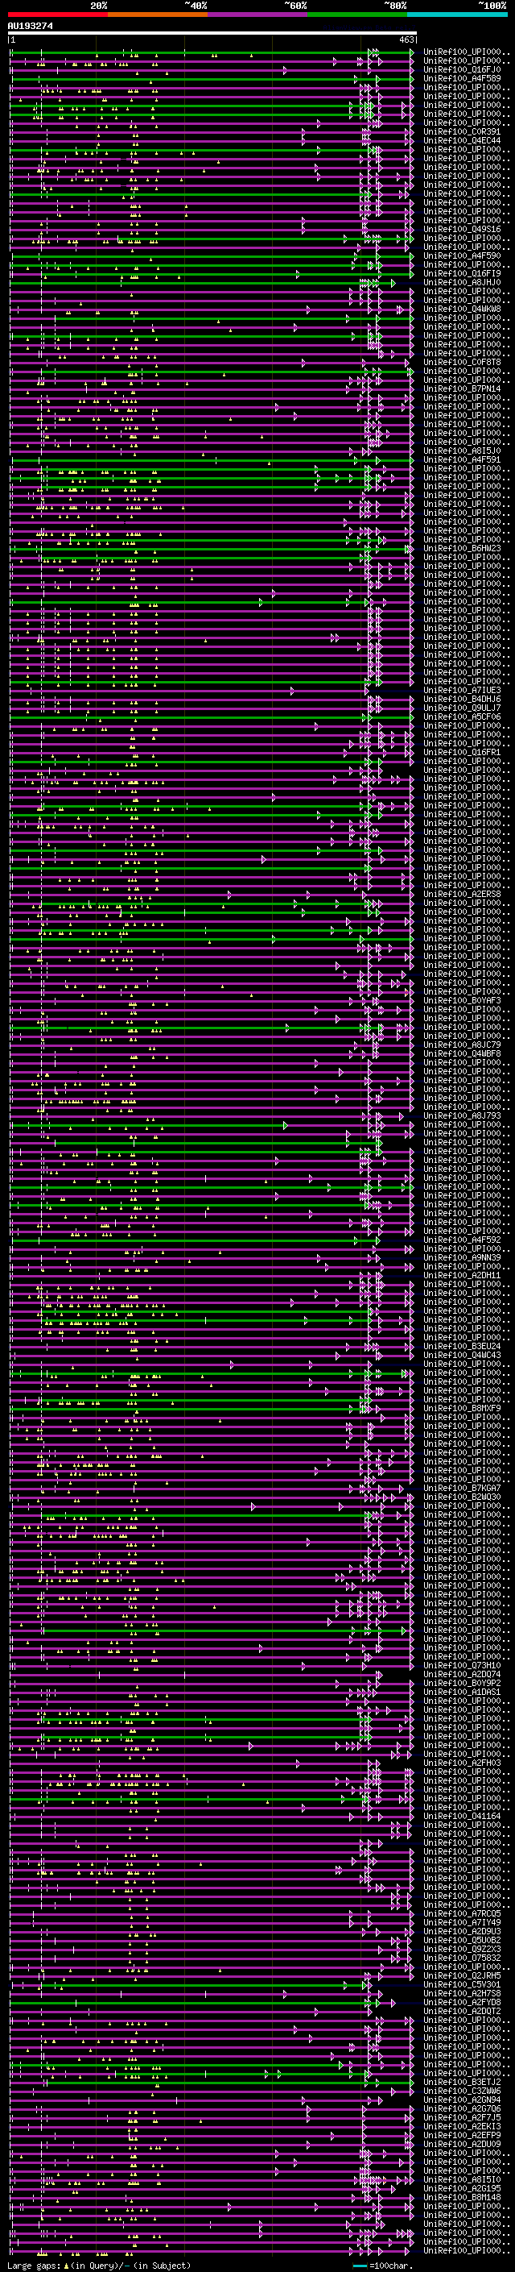Image resolution: width=515 pixels, height=2272 pixels.
Task: Select the UniRef100_A7RCQ5 label
Action: click(x=461, y=1914)
